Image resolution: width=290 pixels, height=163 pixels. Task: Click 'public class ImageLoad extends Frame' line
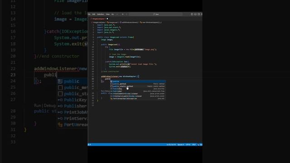[116, 37]
